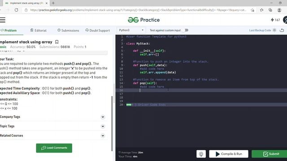The width and height of the screenshot is (287, 161).
Task: Click the self.arr.append(data) code line
Action: pos(158,72)
